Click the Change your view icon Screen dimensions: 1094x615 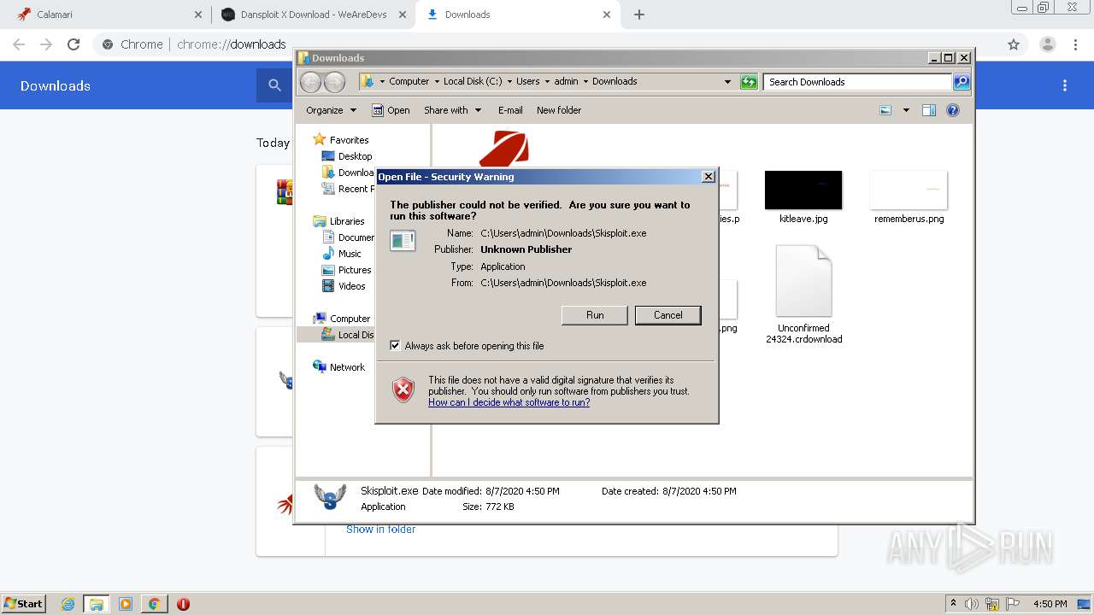tap(885, 110)
